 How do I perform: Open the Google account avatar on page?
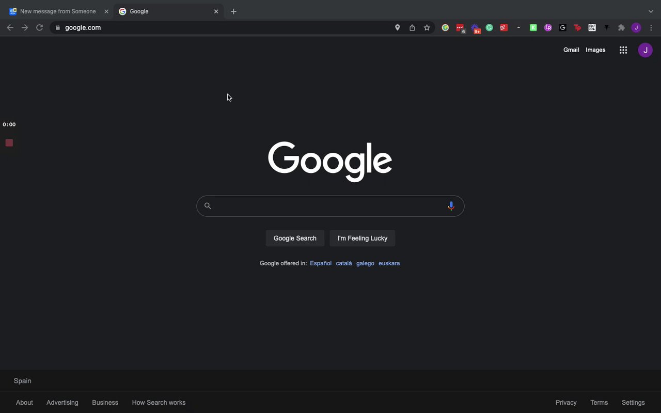(x=646, y=50)
